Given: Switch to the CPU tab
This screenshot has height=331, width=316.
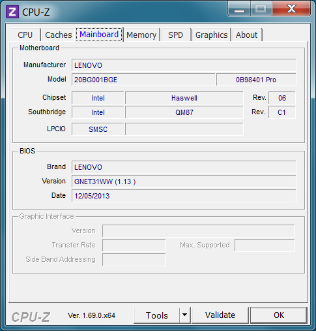Looking at the screenshot, I should click(x=25, y=35).
